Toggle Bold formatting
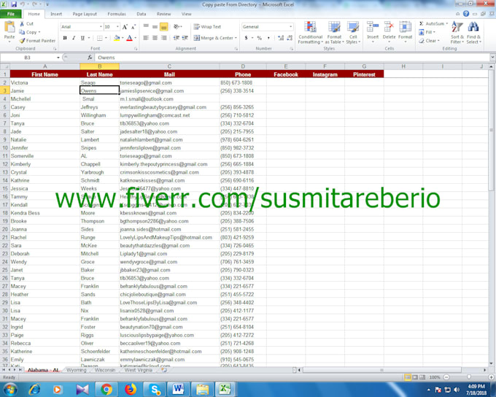496x397 pixels. [65, 38]
